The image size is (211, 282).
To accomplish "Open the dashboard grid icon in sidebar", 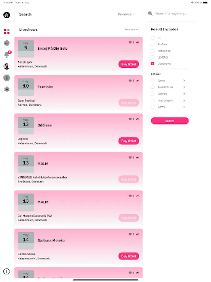I will coord(7,31).
